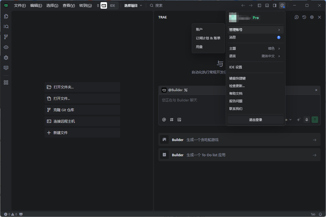Open the 转到(G) menu
The image size is (326, 217).
pos(85,5)
